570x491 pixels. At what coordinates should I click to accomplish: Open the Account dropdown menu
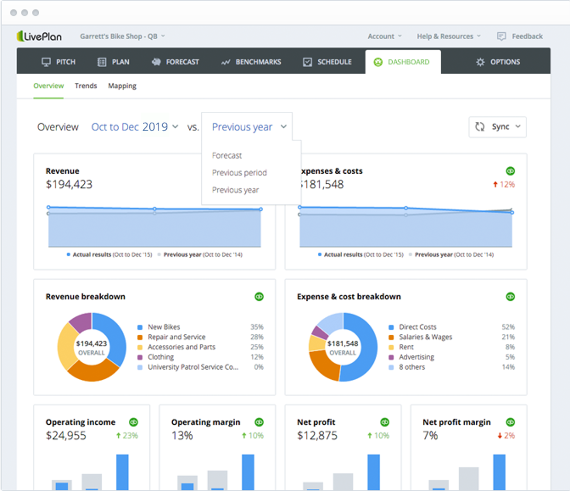click(385, 36)
